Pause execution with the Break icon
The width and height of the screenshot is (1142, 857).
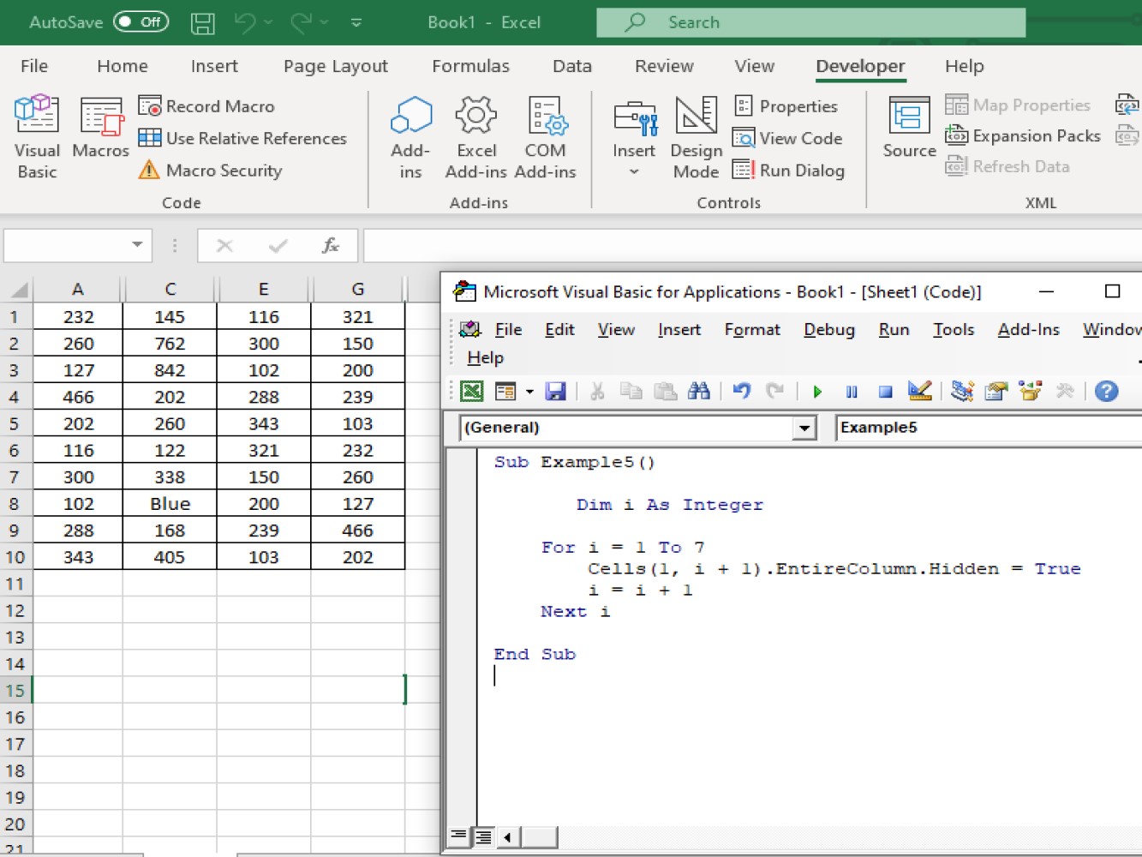pyautogui.click(x=851, y=391)
